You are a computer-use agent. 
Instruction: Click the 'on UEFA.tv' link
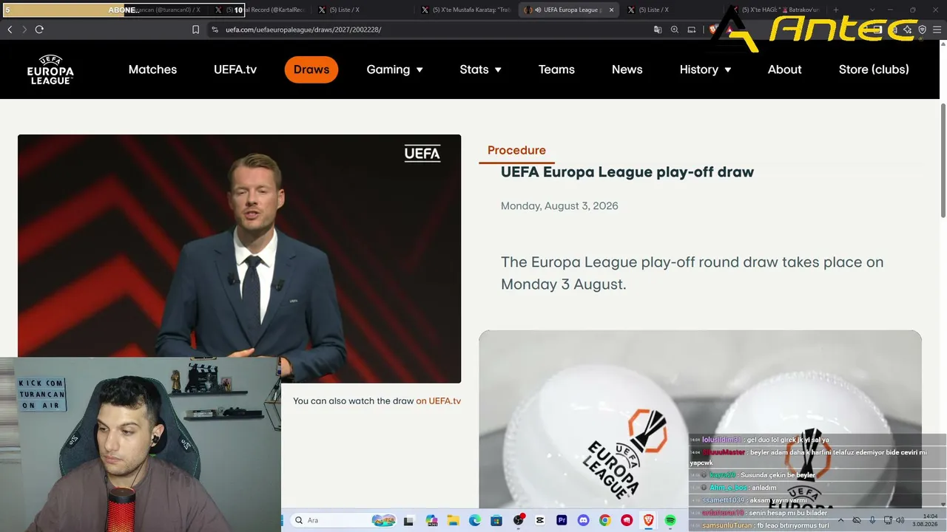438,401
